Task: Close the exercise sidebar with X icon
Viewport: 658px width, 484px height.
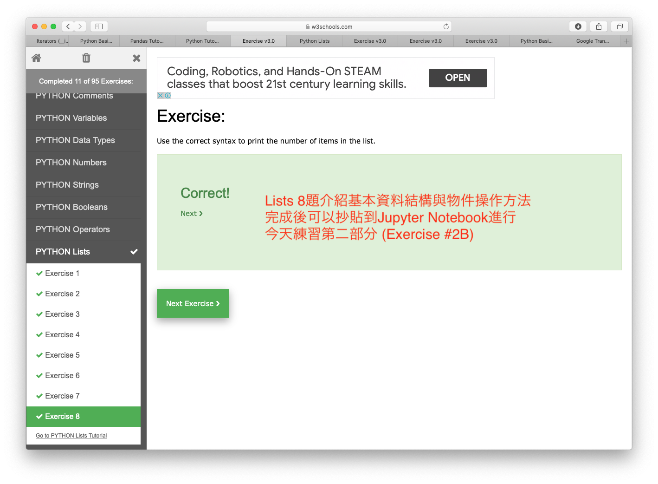Action: [x=136, y=58]
